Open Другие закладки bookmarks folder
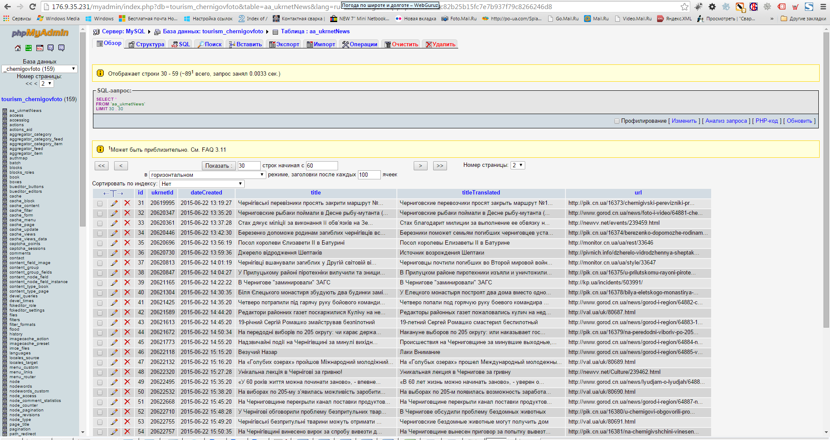The width and height of the screenshot is (830, 440). (x=804, y=19)
